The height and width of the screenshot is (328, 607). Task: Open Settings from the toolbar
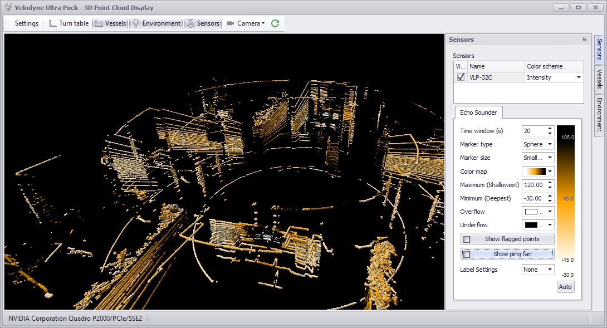[x=27, y=23]
